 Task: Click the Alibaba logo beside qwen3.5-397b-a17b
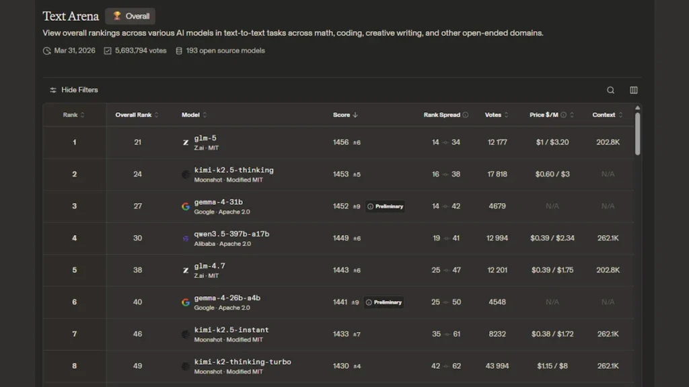coord(186,239)
